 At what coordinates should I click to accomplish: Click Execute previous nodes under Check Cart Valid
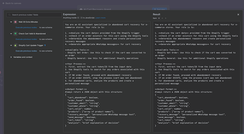pyautogui.click(x=27, y=39)
